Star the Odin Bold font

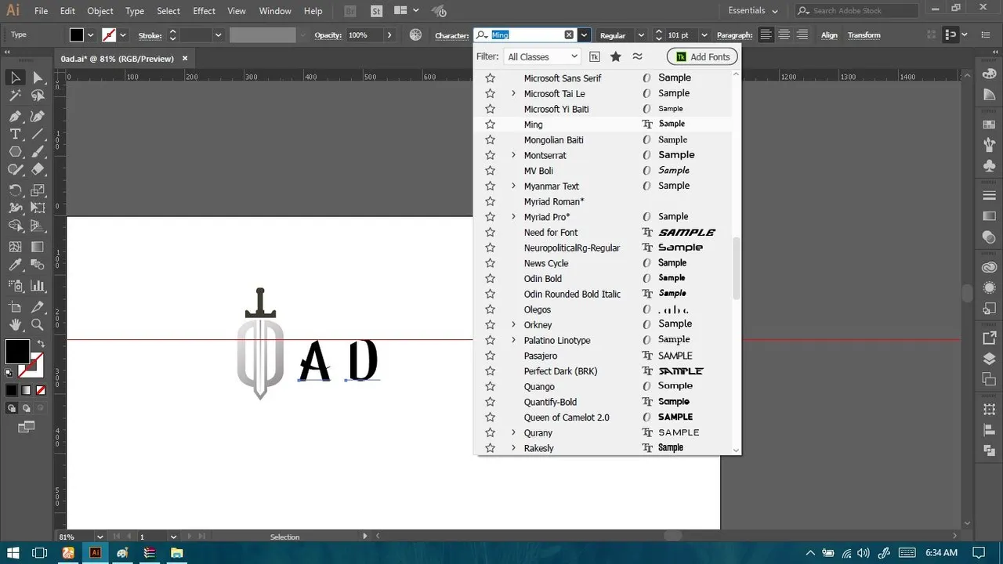pyautogui.click(x=491, y=278)
